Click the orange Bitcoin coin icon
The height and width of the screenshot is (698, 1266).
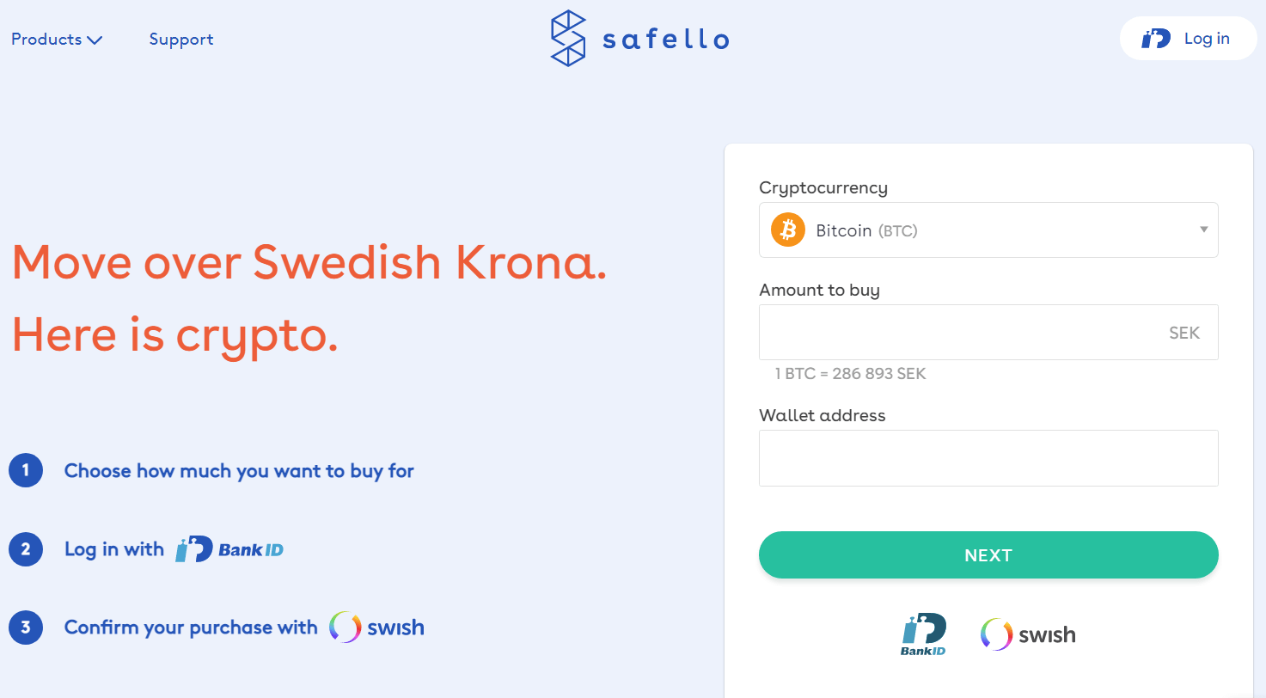click(x=788, y=230)
